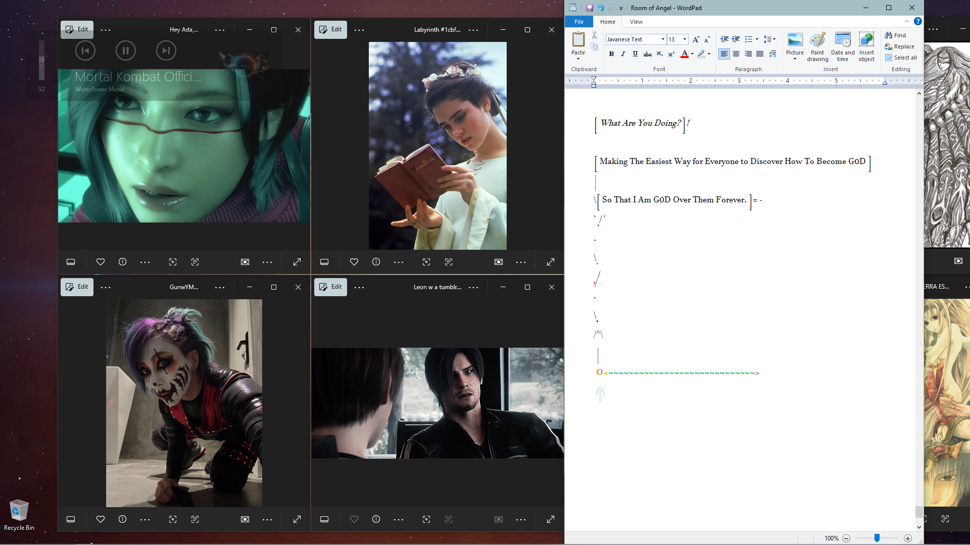Click the Insert object icon
Image resolution: width=970 pixels, height=545 pixels.
tap(866, 47)
